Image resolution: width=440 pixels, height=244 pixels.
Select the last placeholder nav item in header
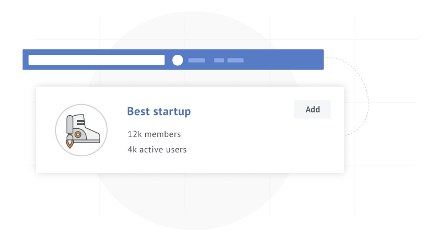click(235, 60)
